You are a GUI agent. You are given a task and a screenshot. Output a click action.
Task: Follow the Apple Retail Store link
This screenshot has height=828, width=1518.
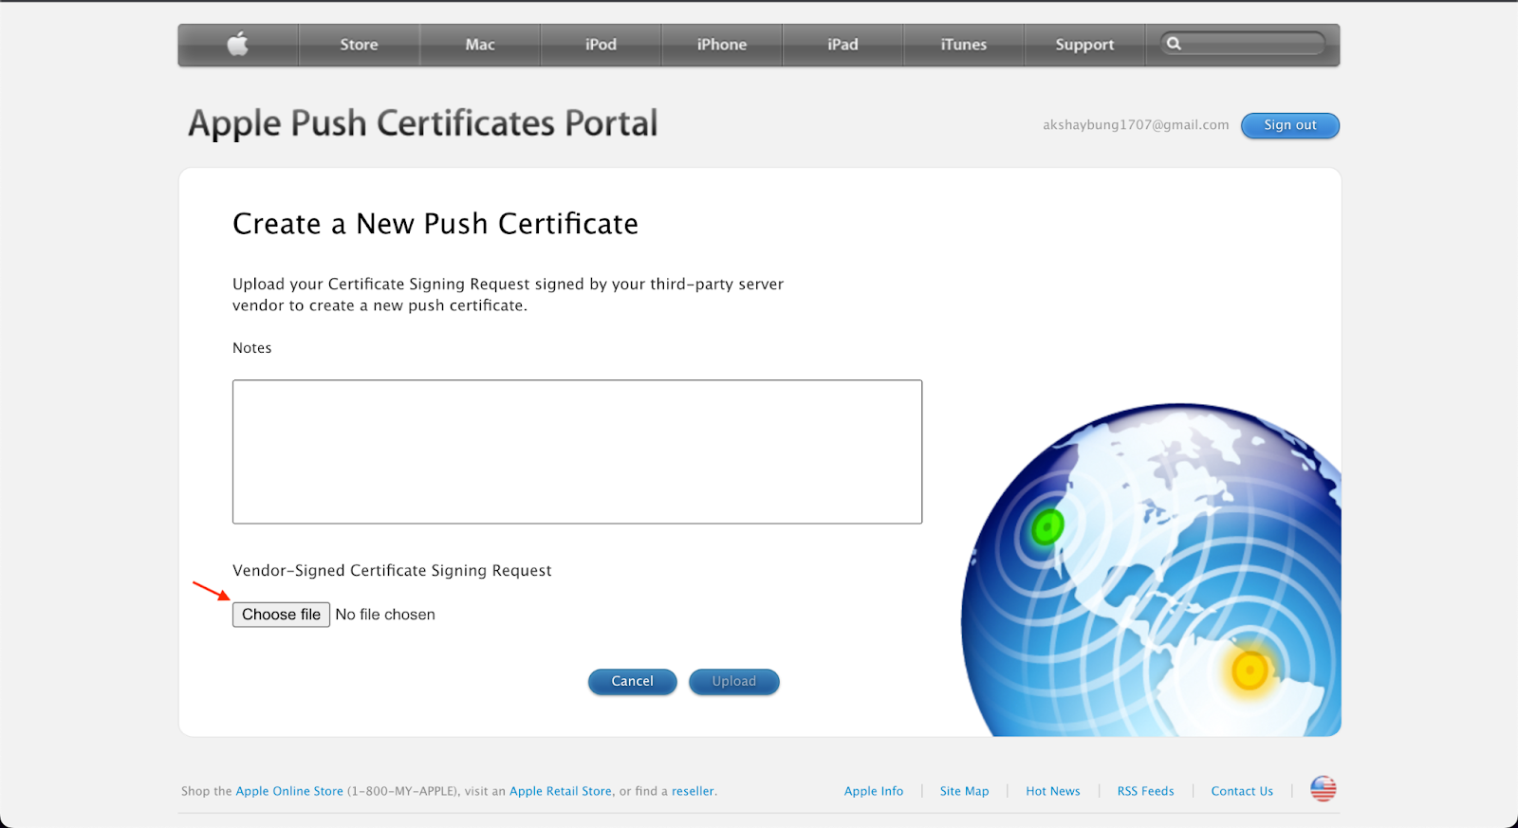coord(561,791)
